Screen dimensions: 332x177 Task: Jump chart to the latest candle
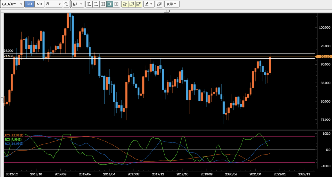click(116, 4)
